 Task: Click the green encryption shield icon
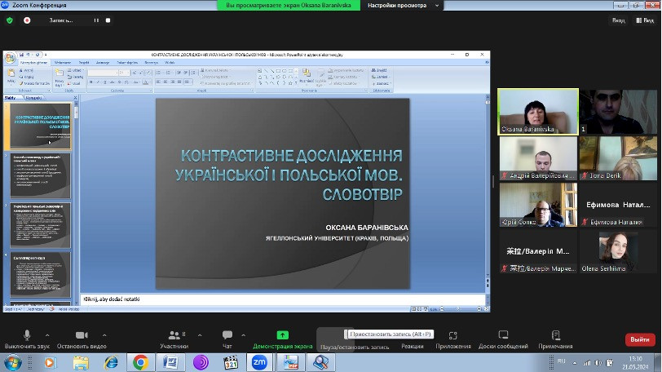(x=10, y=20)
